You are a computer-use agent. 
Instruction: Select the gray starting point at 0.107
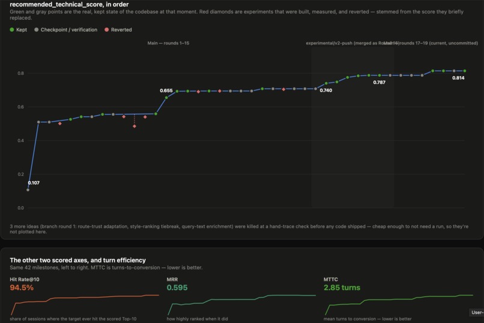click(x=28, y=190)
